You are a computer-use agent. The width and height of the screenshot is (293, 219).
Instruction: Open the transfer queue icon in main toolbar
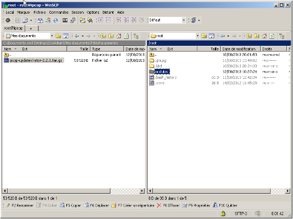(x=25, y=20)
